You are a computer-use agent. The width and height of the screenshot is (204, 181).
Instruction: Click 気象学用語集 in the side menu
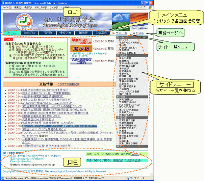pyautogui.click(x=126, y=123)
